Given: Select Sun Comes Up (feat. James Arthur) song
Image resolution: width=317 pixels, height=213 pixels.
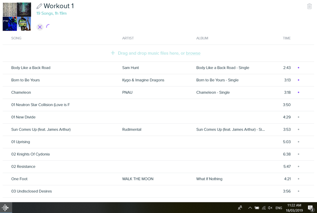Looking at the screenshot, I should pos(41,129).
